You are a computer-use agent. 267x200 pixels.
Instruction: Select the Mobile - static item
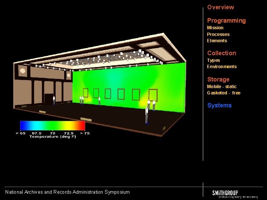(x=222, y=87)
